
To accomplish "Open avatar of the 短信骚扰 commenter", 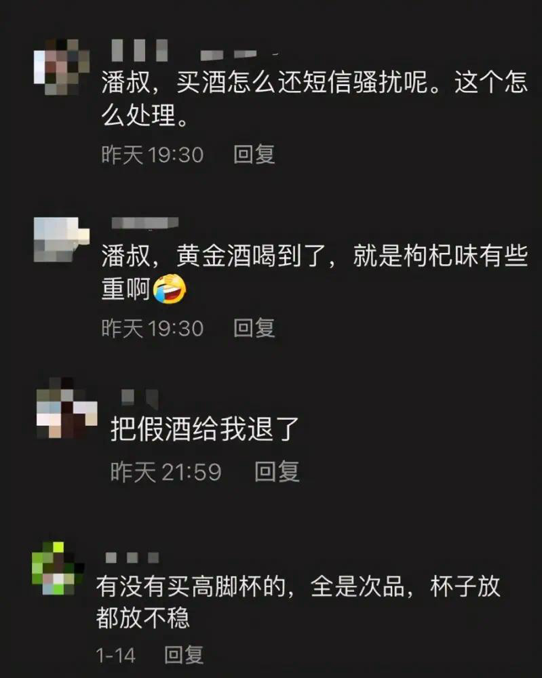I will (62, 67).
